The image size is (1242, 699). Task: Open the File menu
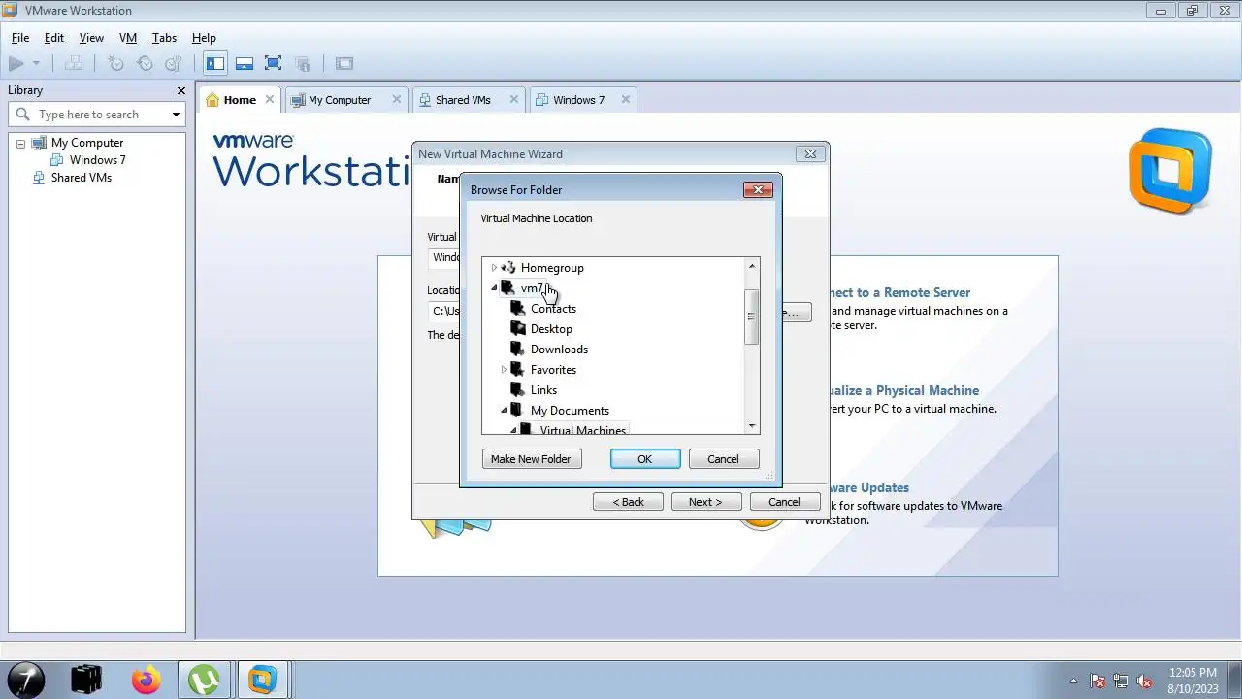tap(20, 38)
